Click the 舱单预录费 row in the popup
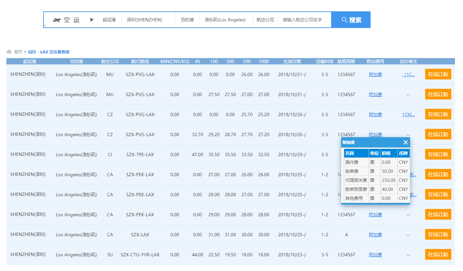 377,189
